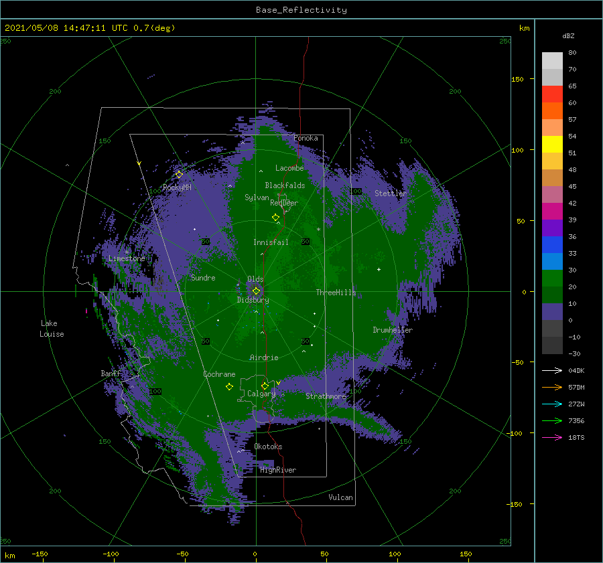The height and width of the screenshot is (563, 603).
Task: Click the asterisk marker above Limestone
Action: coord(127,252)
